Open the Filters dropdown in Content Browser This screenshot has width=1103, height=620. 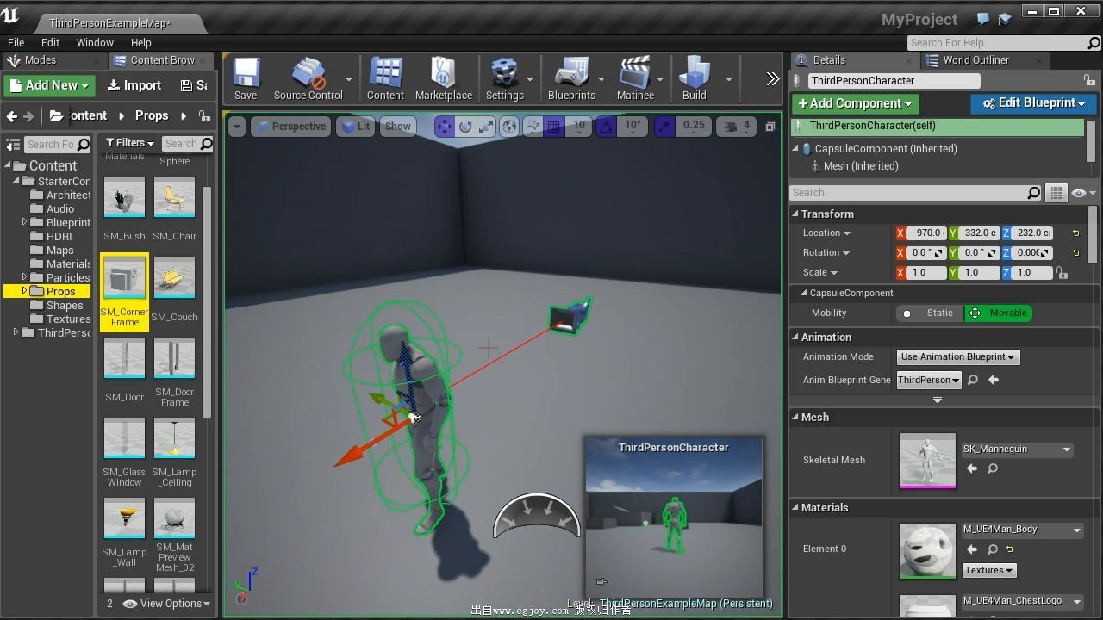(129, 143)
